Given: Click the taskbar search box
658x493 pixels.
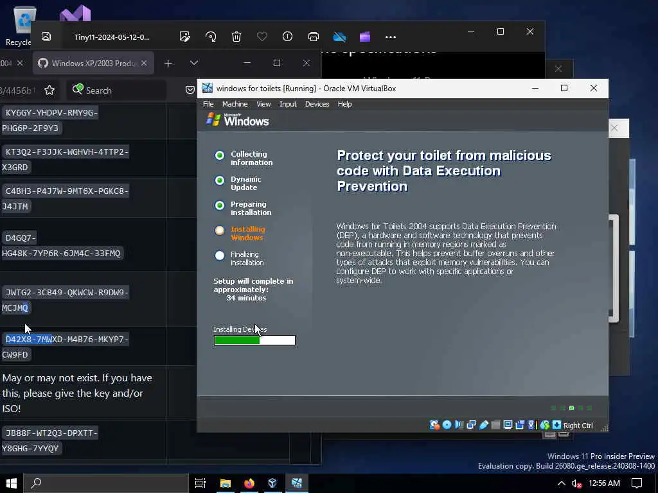Looking at the screenshot, I should click(106, 483).
